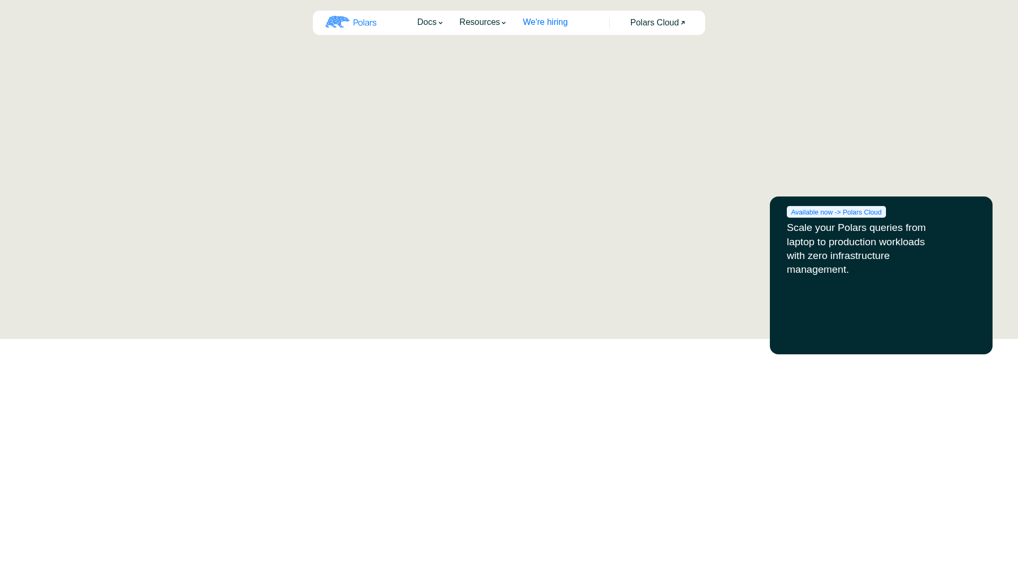The width and height of the screenshot is (1018, 572).
Task: Select Resources in the navigation menu
Action: tap(479, 22)
